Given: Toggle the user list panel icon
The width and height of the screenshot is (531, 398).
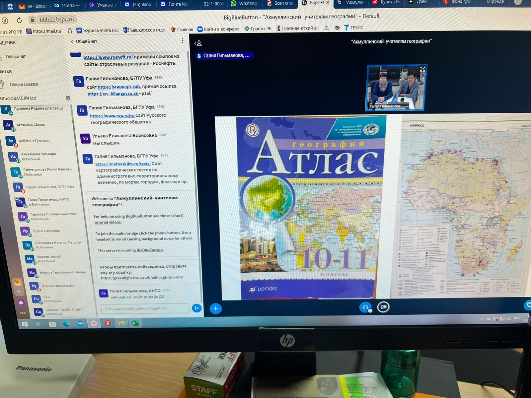Looking at the screenshot, I should click(x=198, y=43).
